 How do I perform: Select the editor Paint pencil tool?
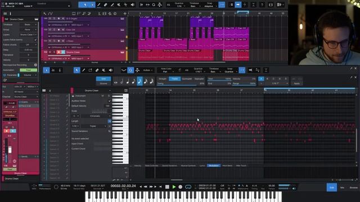click(x=84, y=70)
